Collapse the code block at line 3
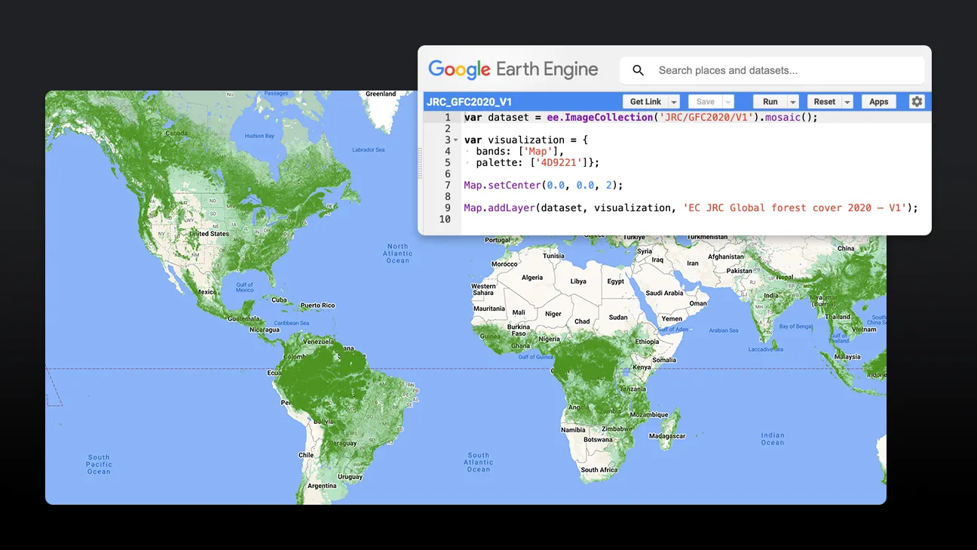Viewport: 977px width, 550px height. pos(456,140)
